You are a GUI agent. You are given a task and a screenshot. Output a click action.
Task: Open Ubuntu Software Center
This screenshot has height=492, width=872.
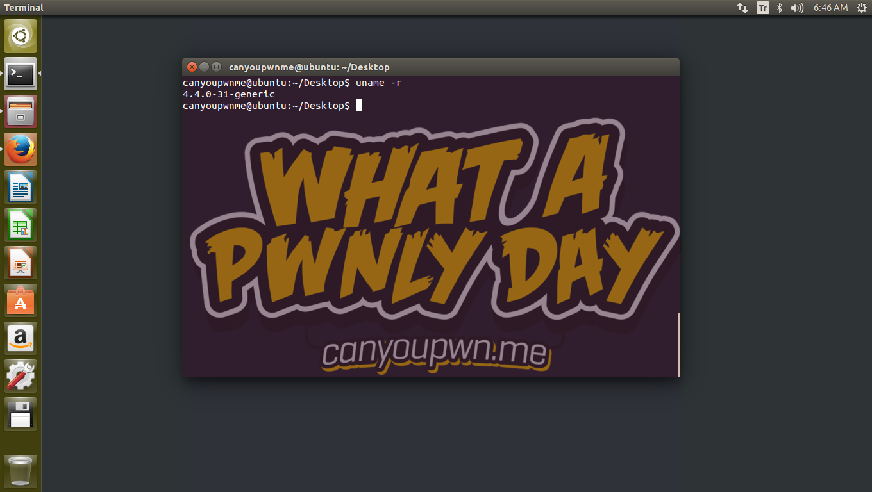coord(21,300)
